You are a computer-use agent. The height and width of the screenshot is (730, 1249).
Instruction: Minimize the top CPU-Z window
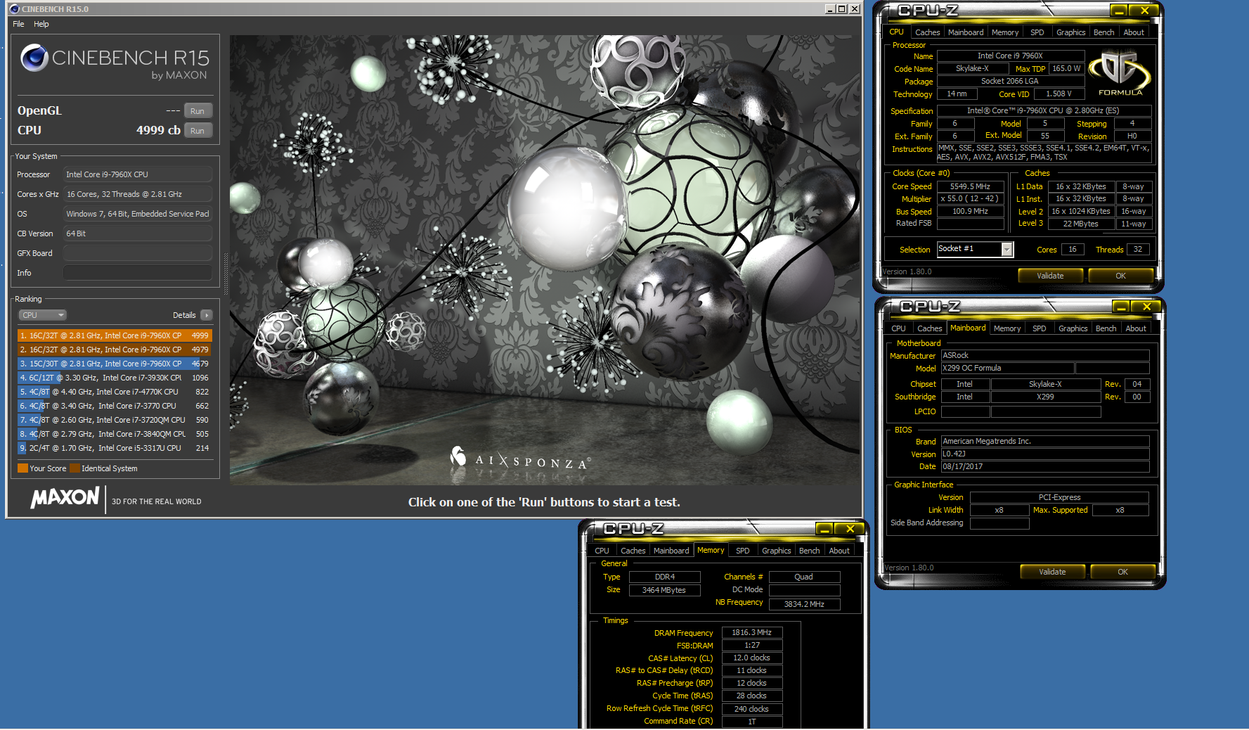[x=1120, y=11]
